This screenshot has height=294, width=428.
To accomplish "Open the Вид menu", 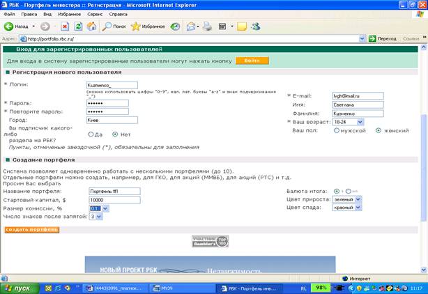I will (x=47, y=14).
